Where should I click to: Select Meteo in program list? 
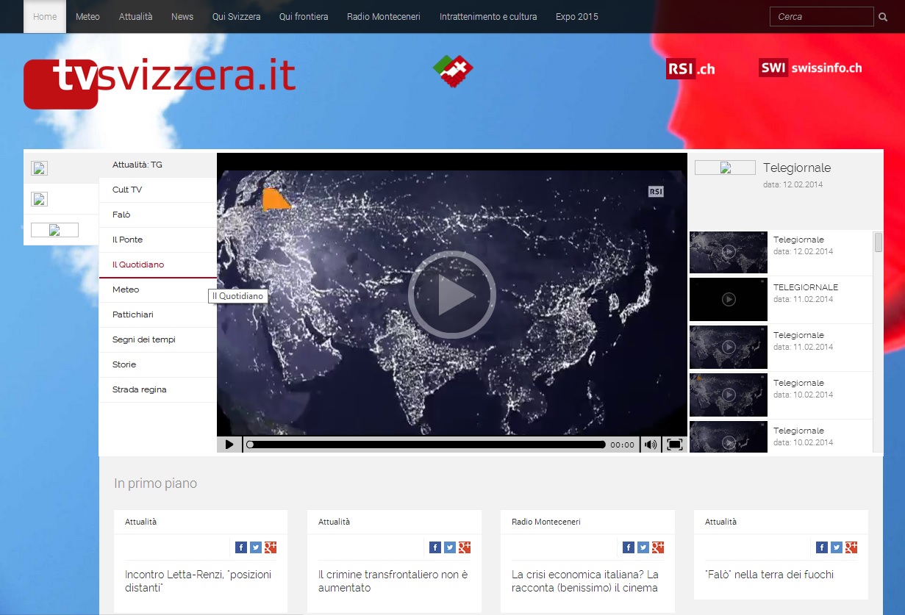[158, 289]
